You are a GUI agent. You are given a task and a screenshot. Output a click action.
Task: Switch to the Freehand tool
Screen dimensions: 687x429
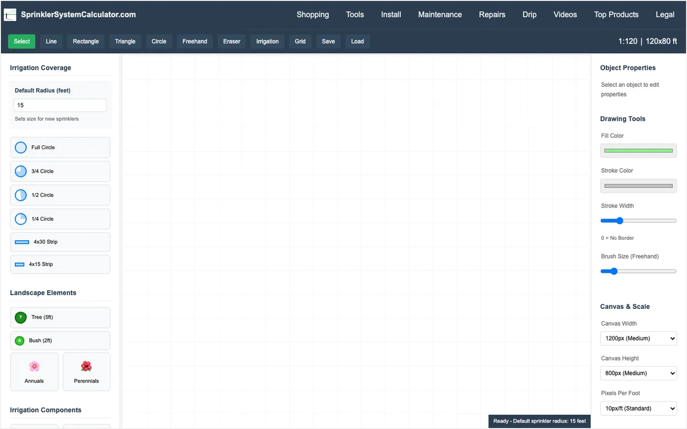195,41
